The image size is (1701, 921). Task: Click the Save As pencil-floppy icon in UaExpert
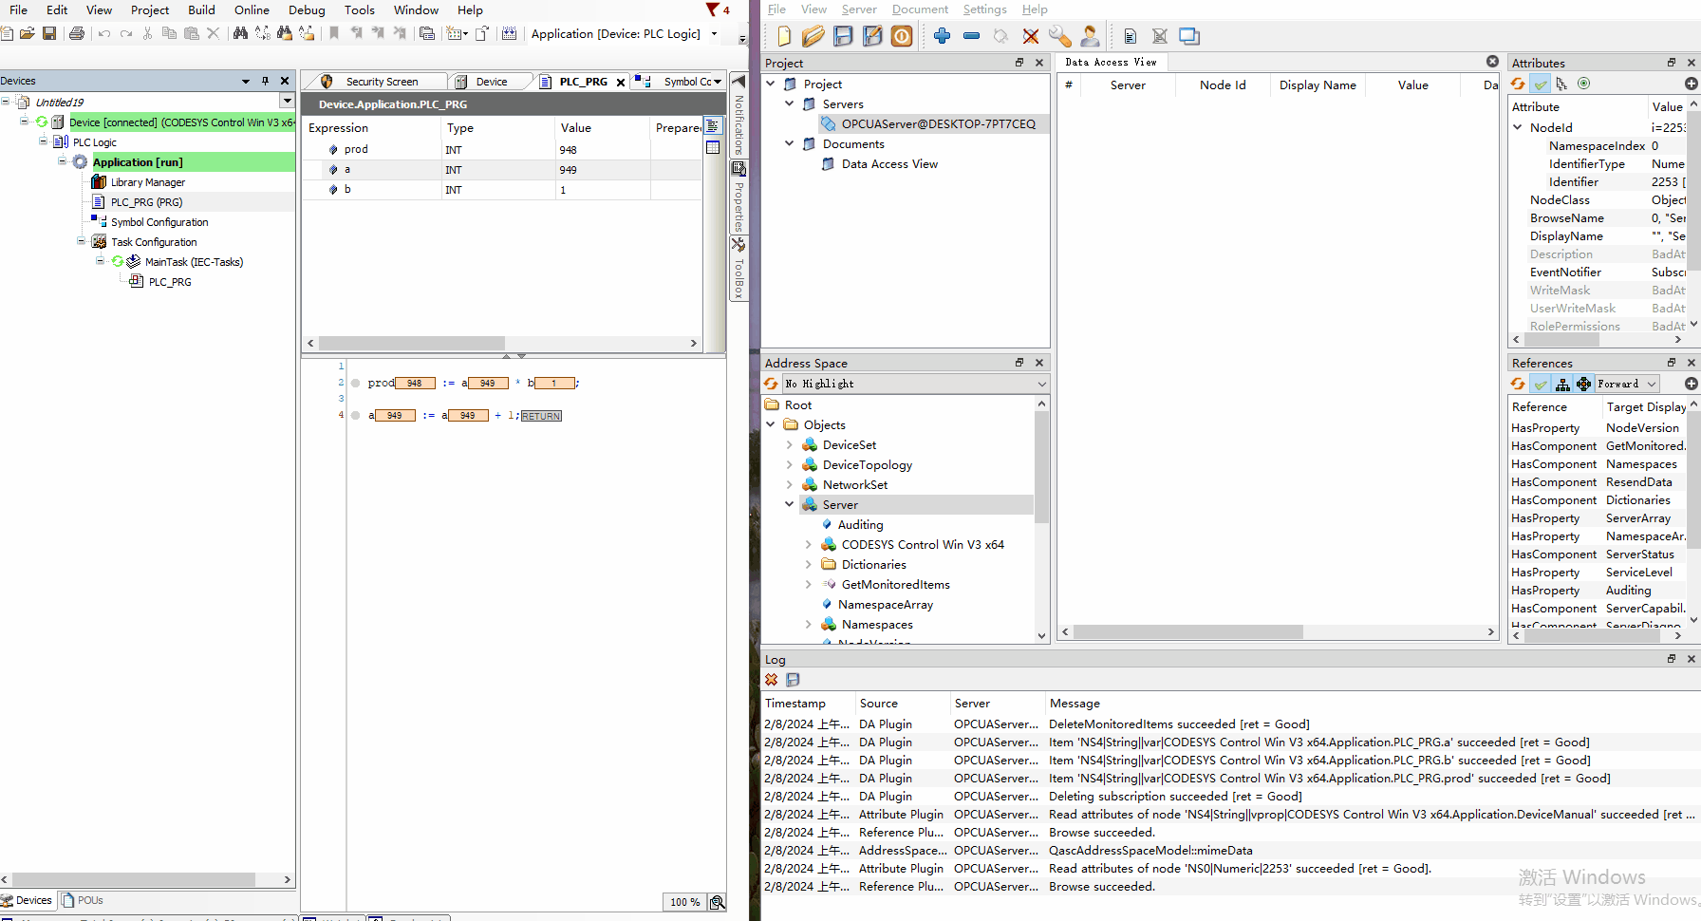[x=872, y=36]
